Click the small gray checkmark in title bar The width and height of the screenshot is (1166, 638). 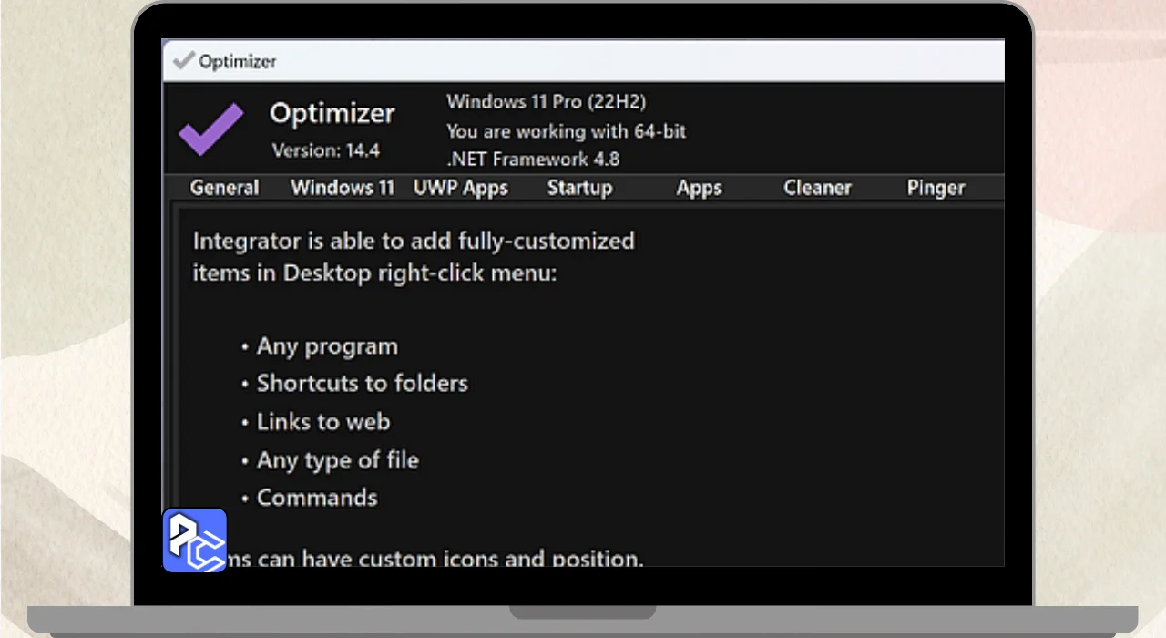point(183,60)
